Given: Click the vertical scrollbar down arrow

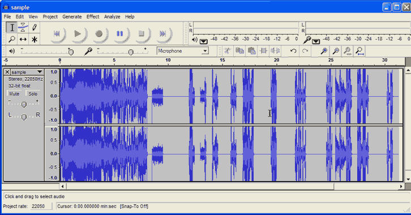Looking at the screenshot, I should pos(408,179).
